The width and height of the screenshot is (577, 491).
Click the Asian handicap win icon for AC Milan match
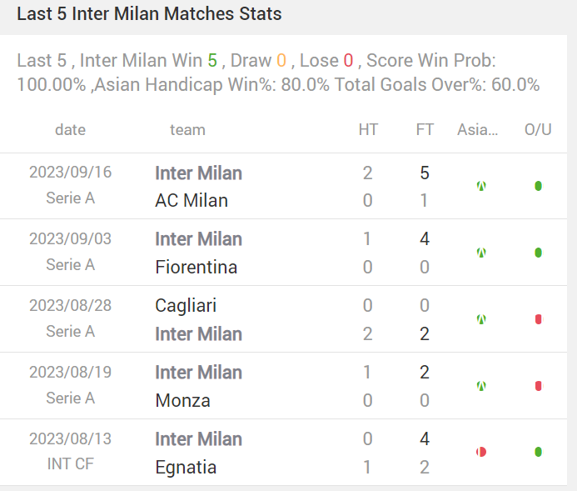click(x=481, y=186)
